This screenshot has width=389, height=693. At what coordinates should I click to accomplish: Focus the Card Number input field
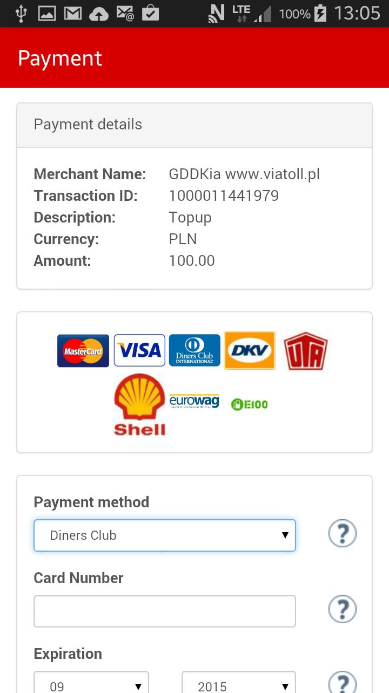[x=165, y=611]
